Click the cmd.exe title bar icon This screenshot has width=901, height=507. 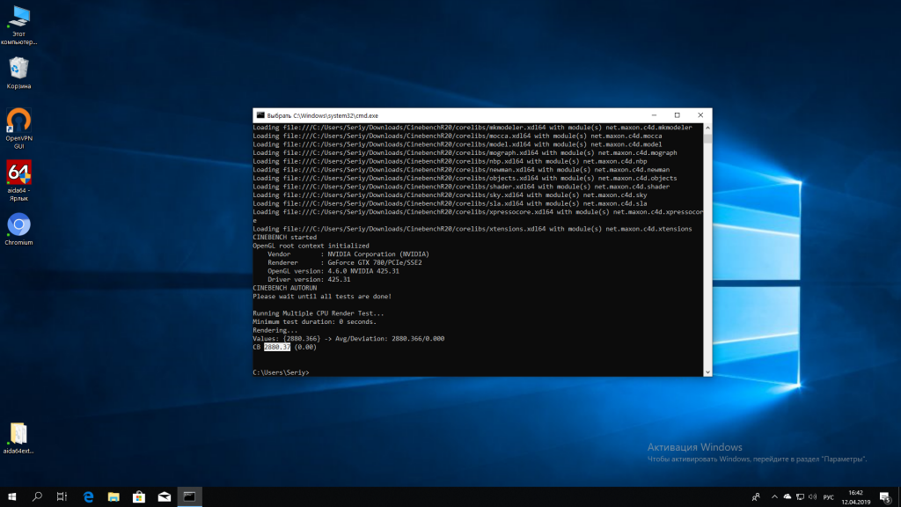[x=260, y=115]
